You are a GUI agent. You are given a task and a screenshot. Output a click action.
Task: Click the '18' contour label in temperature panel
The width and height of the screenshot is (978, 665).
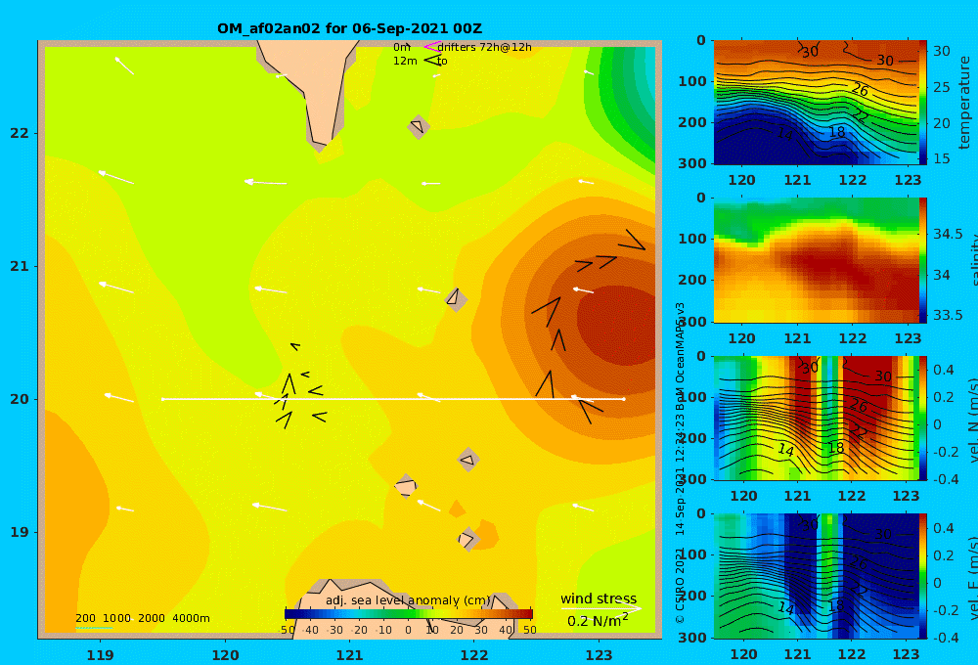836,132
